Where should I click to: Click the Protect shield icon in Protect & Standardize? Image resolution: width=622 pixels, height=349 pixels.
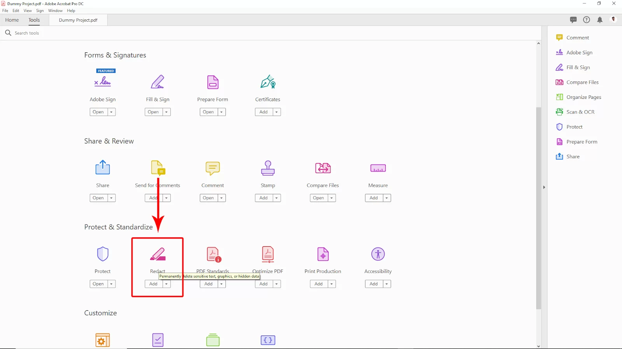(x=103, y=254)
